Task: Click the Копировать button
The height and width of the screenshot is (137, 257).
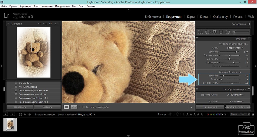Action: tap(20, 107)
